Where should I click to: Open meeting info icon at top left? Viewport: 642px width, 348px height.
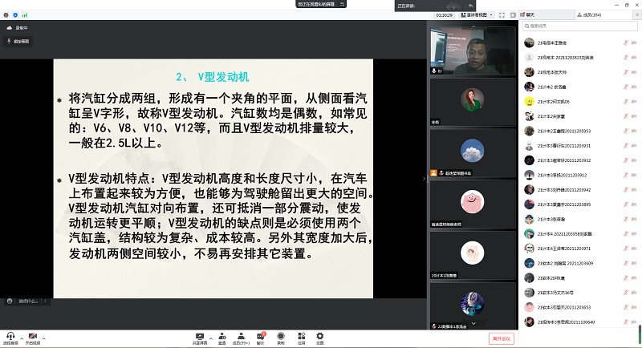[6, 14]
